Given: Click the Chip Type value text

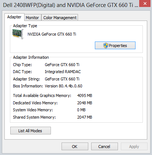Looking at the screenshot, I should (x=62, y=65).
